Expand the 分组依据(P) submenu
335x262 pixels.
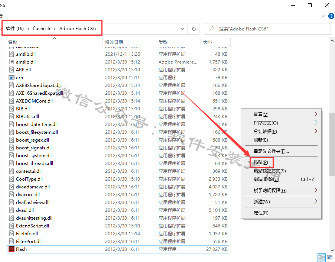click(x=316, y=131)
